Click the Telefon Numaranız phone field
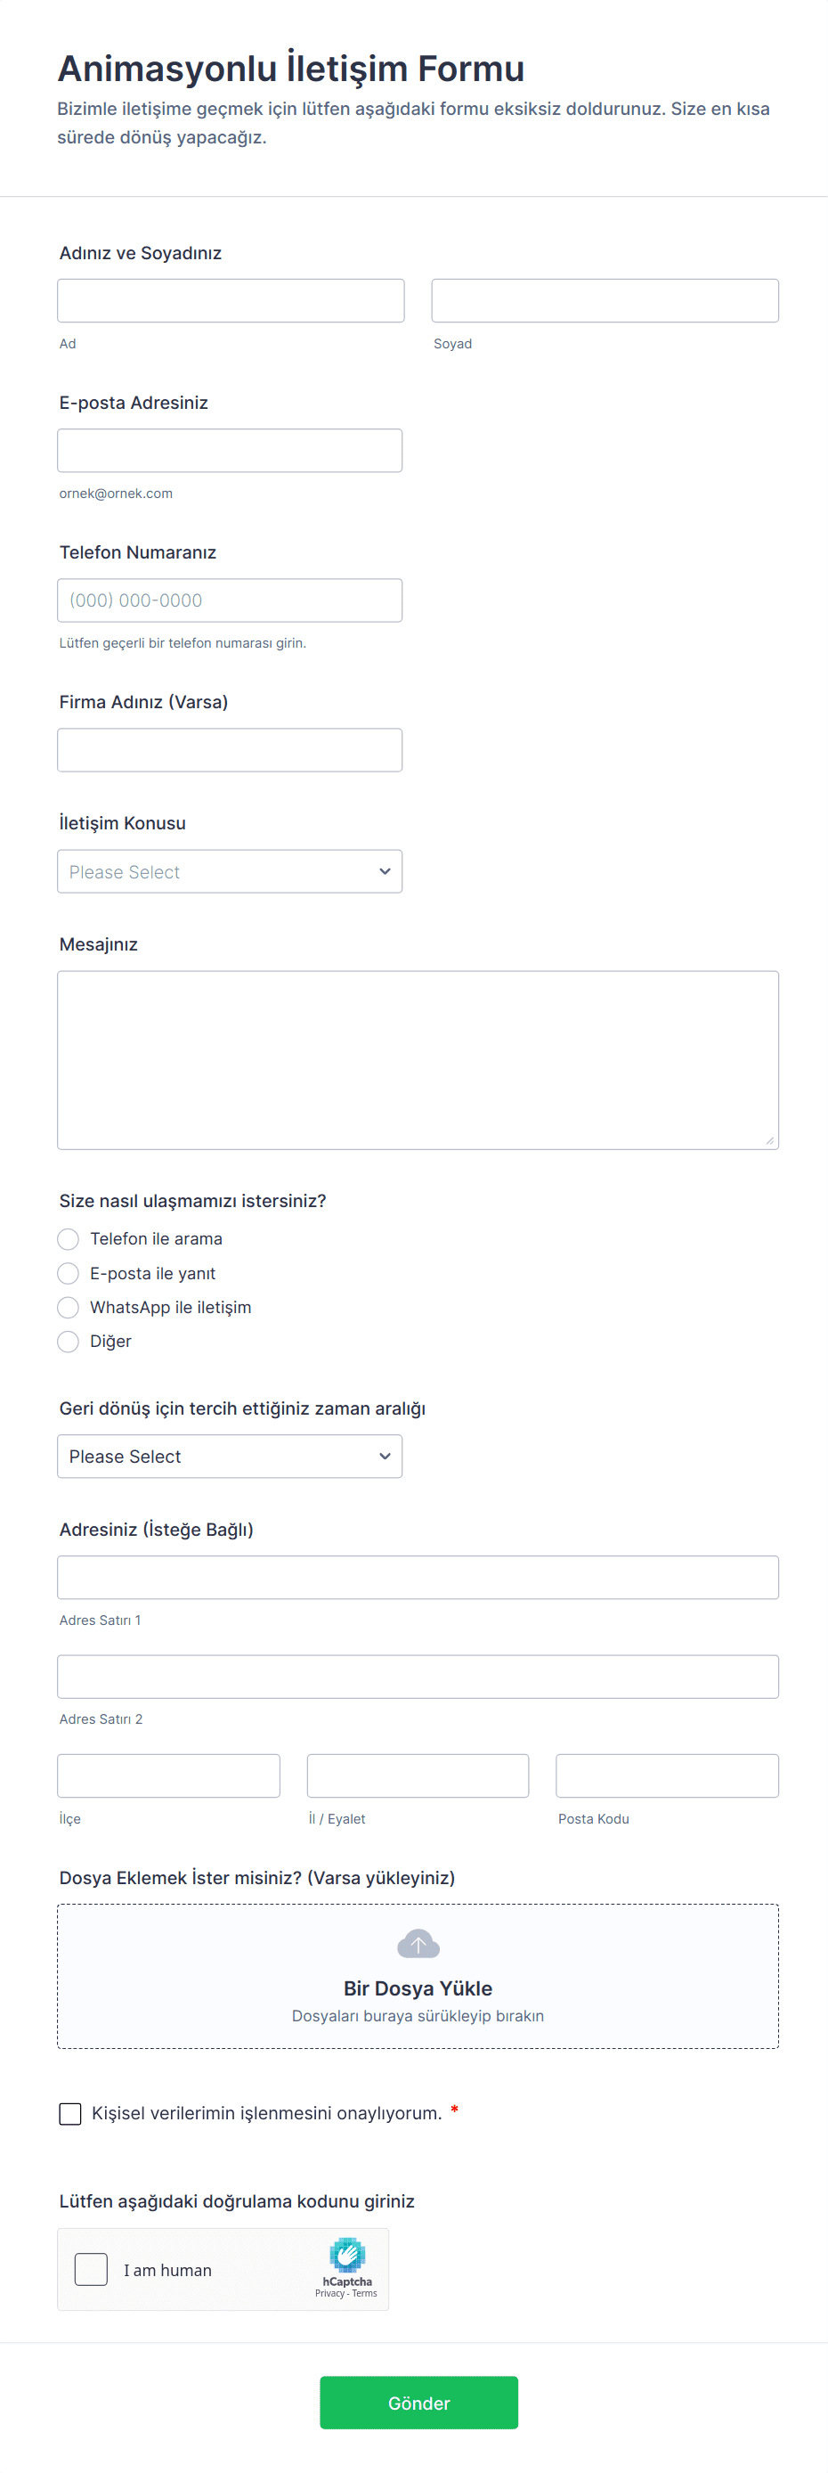The image size is (828, 2473). 230,600
